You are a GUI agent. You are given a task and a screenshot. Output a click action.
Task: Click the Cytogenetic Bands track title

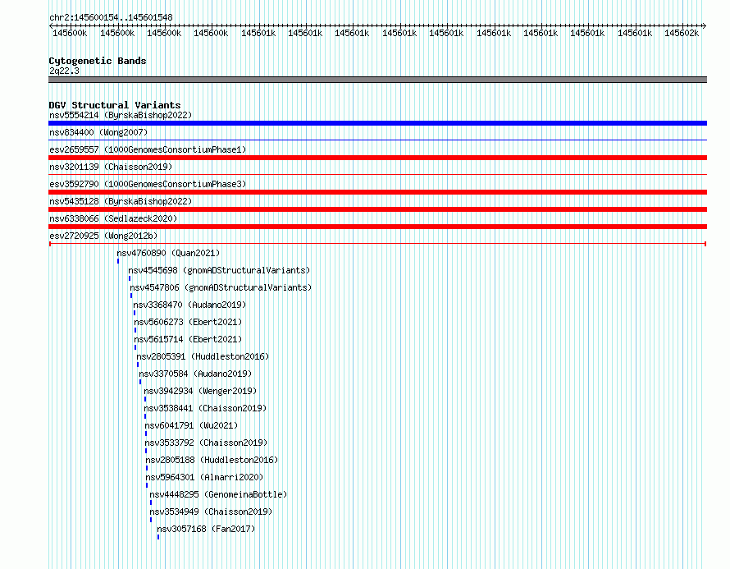pos(98,61)
